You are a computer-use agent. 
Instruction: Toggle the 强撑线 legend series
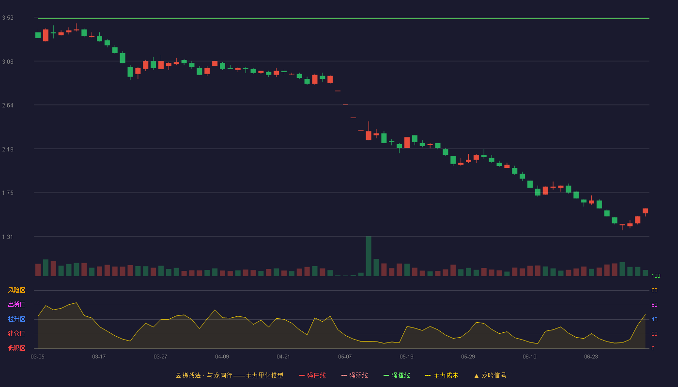tap(397, 375)
